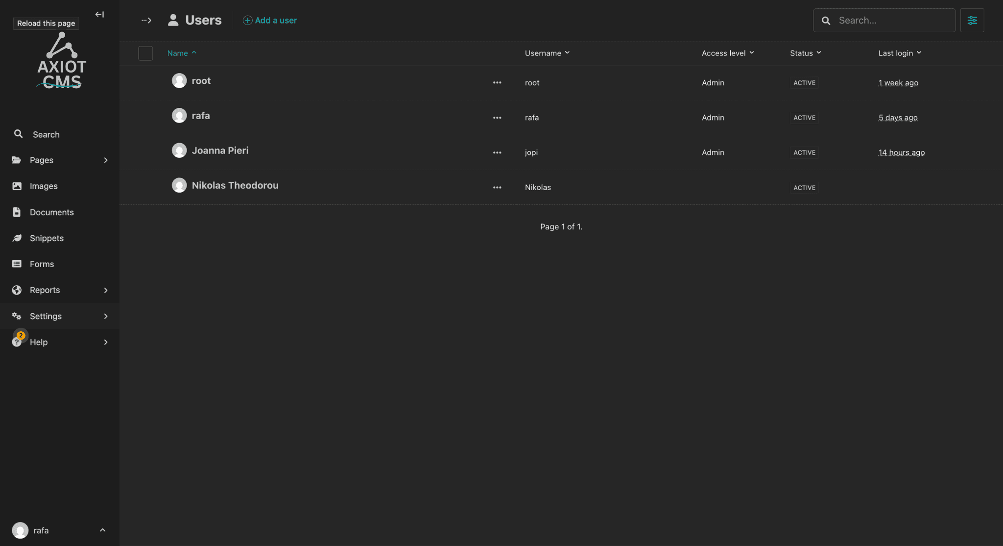This screenshot has width=1003, height=546.
Task: Open the filter options beside the search box
Action: pyautogui.click(x=972, y=20)
